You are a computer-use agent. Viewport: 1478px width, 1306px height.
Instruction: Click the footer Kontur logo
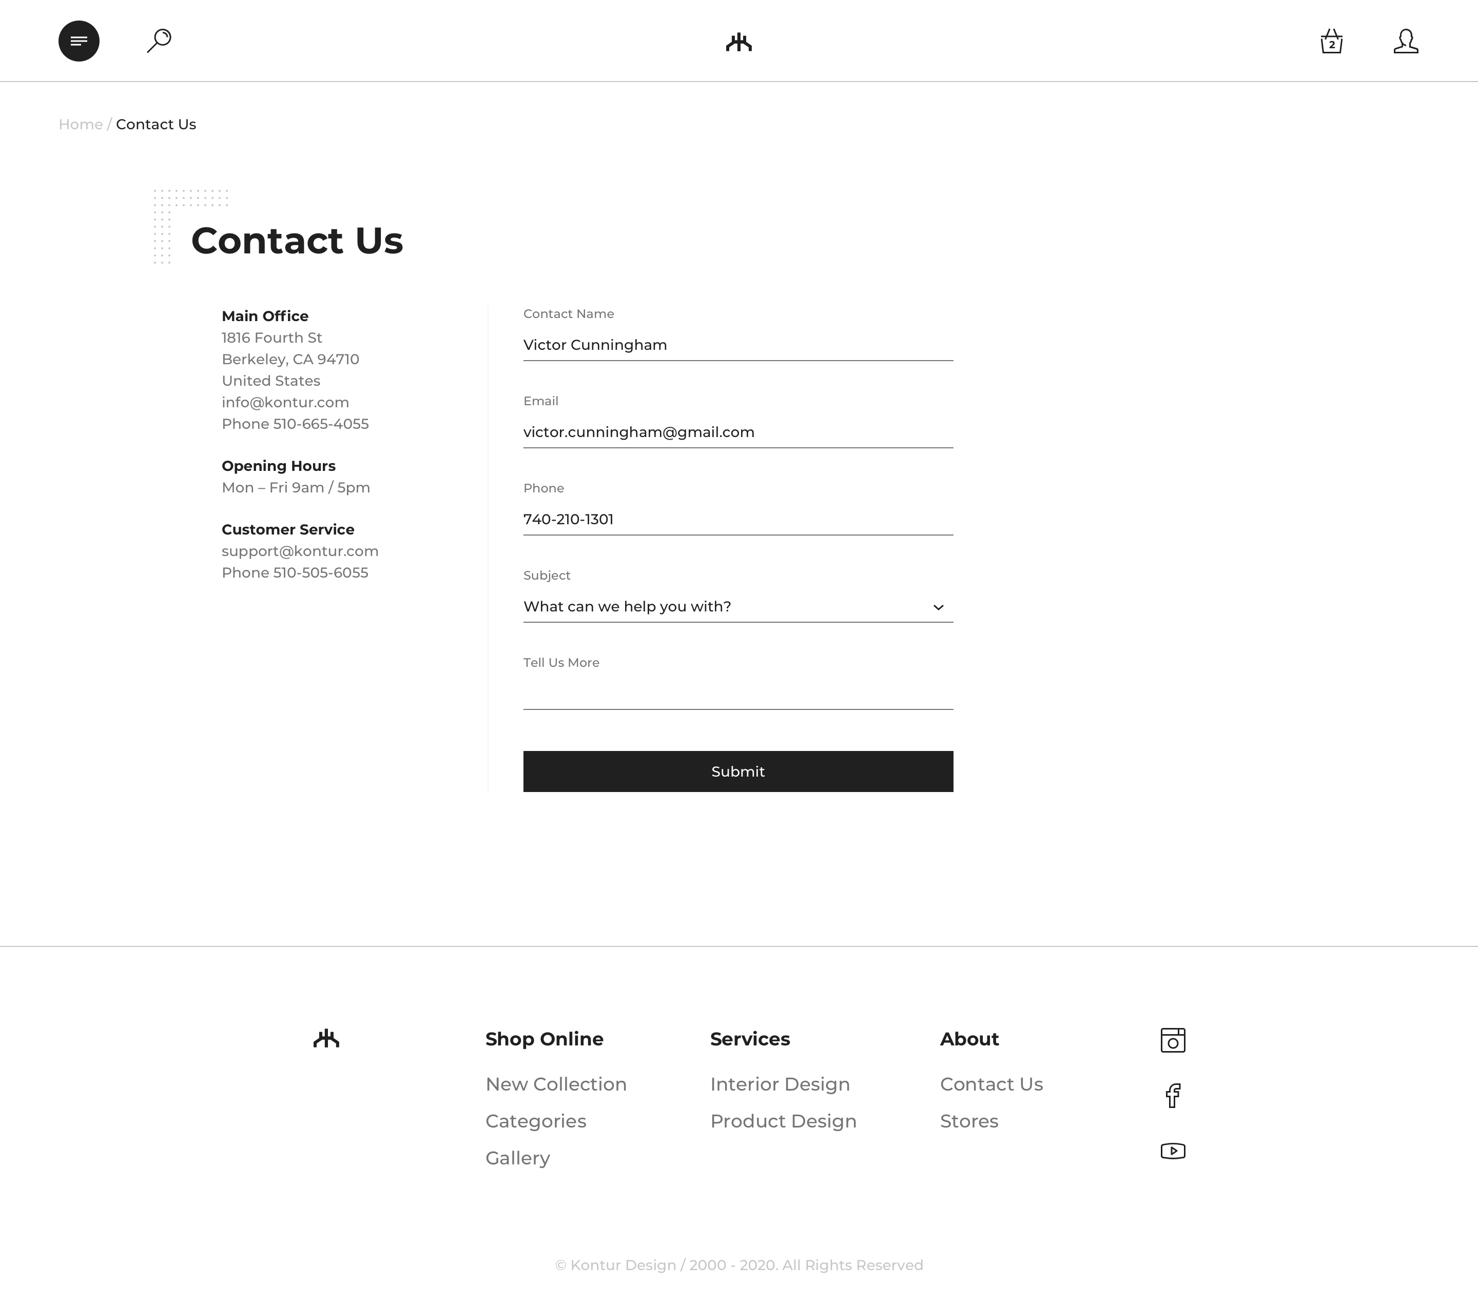click(x=326, y=1039)
